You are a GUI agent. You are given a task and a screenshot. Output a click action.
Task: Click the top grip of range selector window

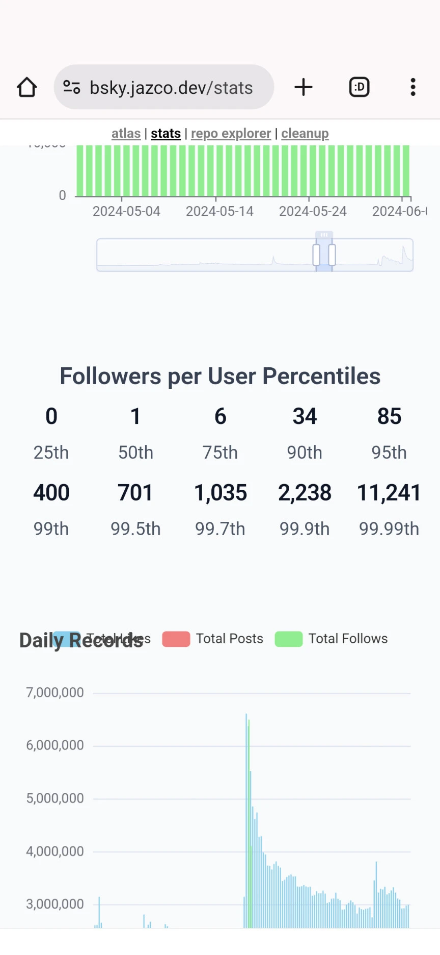coord(324,235)
